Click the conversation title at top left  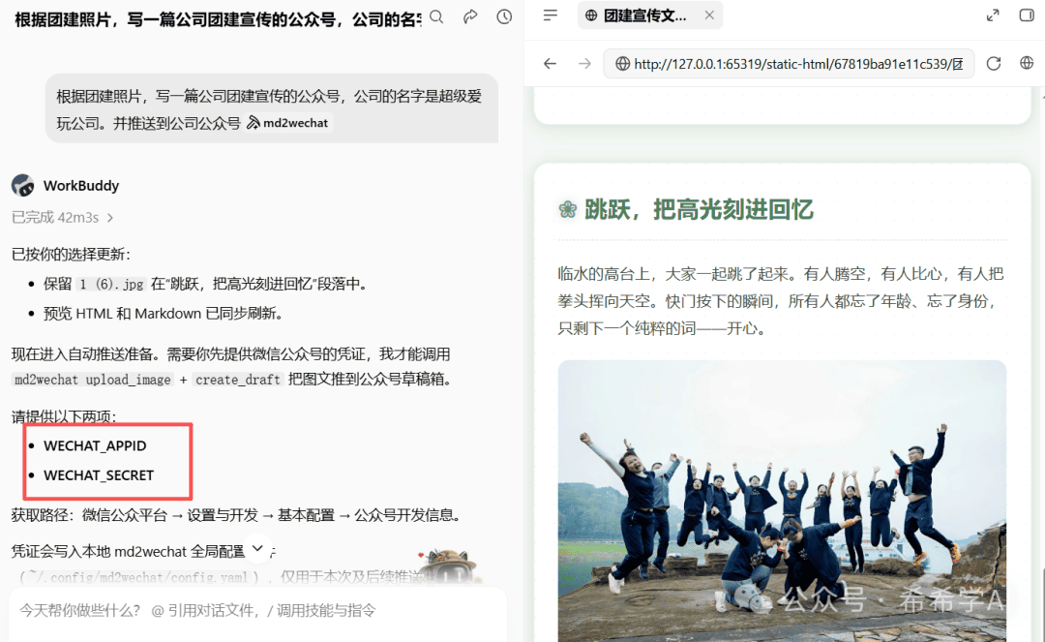click(x=218, y=19)
